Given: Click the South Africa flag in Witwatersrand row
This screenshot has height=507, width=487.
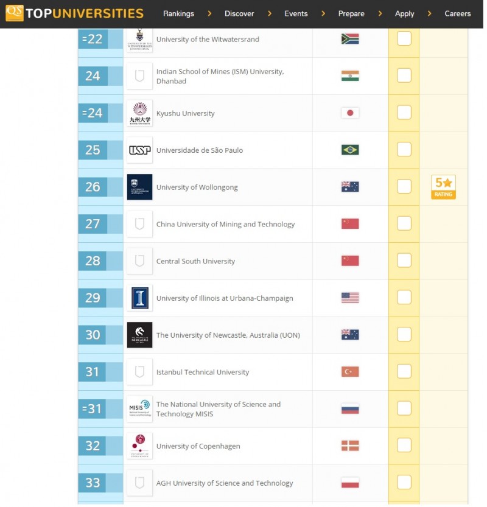Looking at the screenshot, I should 350,39.
